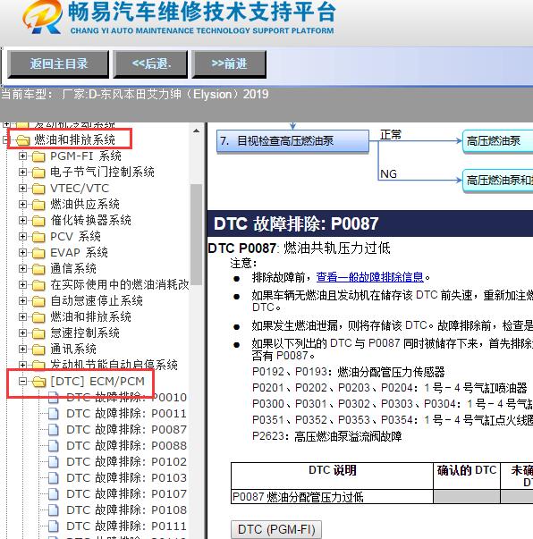Click the 通讯系统 folder icon
533x539 pixels.
(38, 350)
